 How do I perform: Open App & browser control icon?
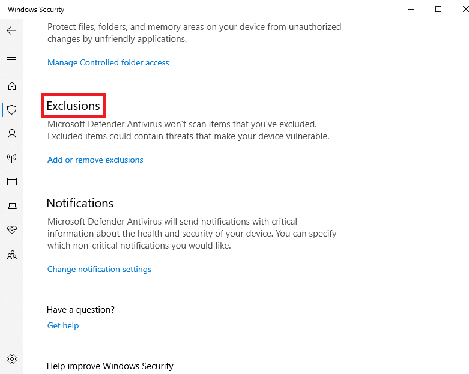click(12, 181)
